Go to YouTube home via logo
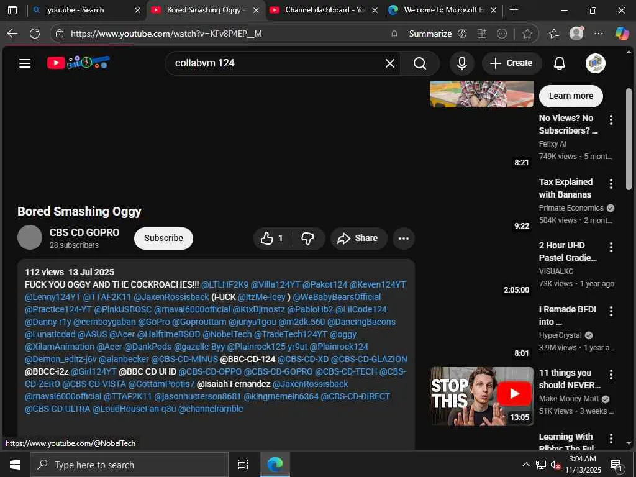The height and width of the screenshot is (477, 636). pos(78,63)
